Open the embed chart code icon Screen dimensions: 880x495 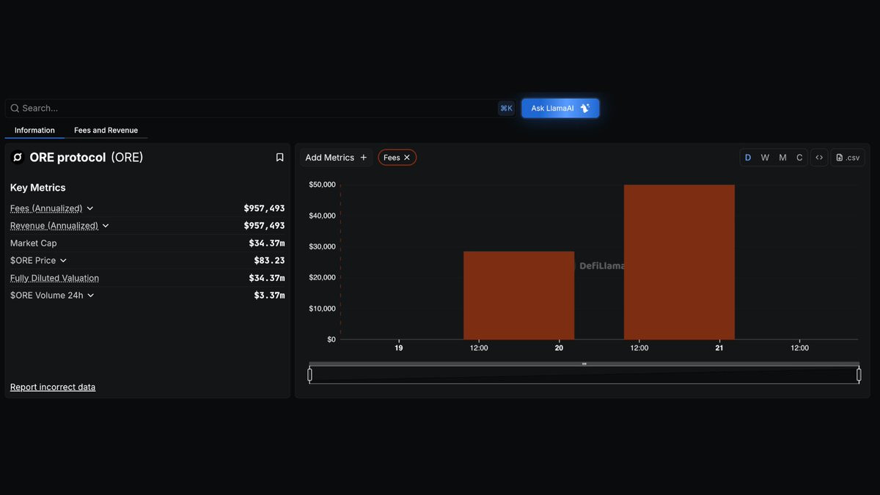pyautogui.click(x=819, y=158)
